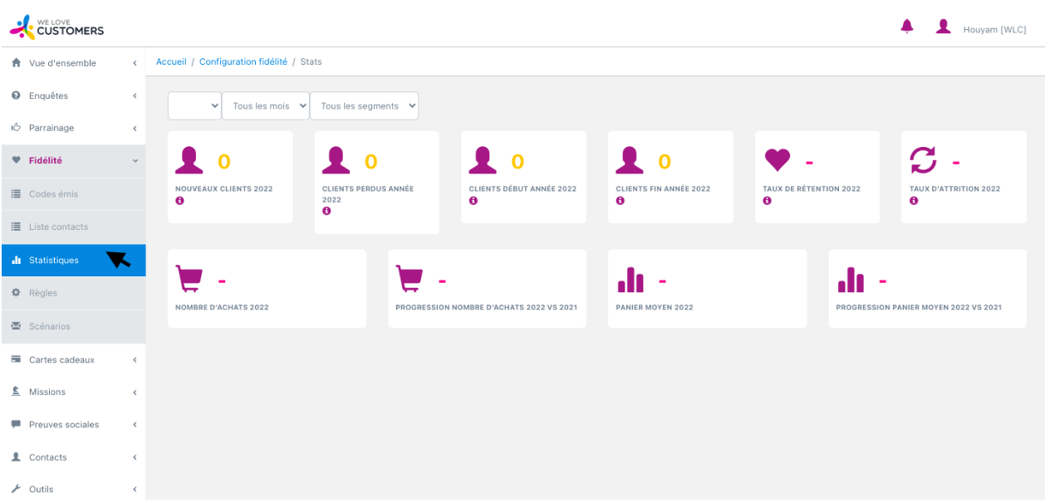
Task: Click the Configuration fidélité breadcrumb link
Action: click(243, 62)
